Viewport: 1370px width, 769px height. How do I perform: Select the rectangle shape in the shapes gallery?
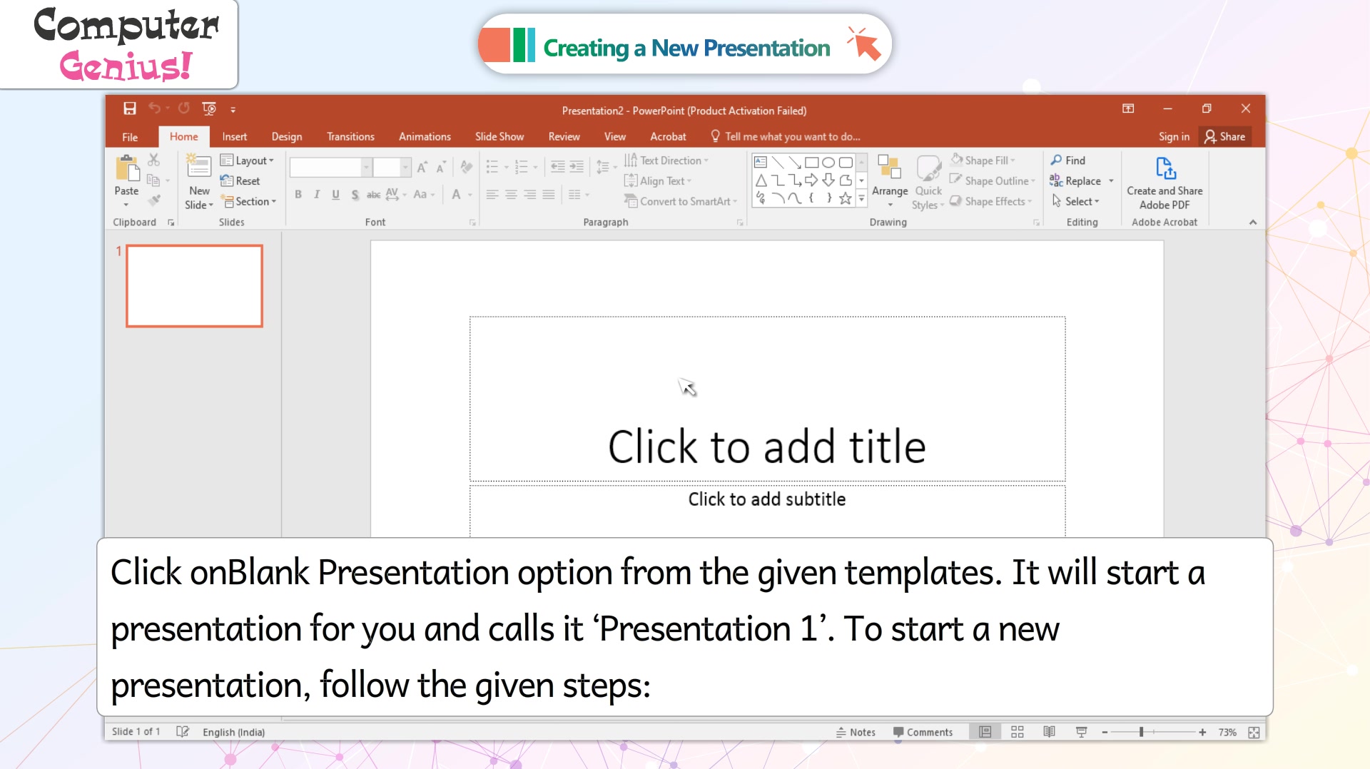[811, 163]
